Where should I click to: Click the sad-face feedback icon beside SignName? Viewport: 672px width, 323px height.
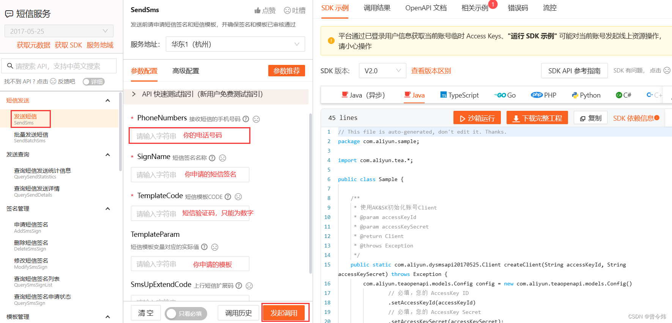[x=223, y=158]
